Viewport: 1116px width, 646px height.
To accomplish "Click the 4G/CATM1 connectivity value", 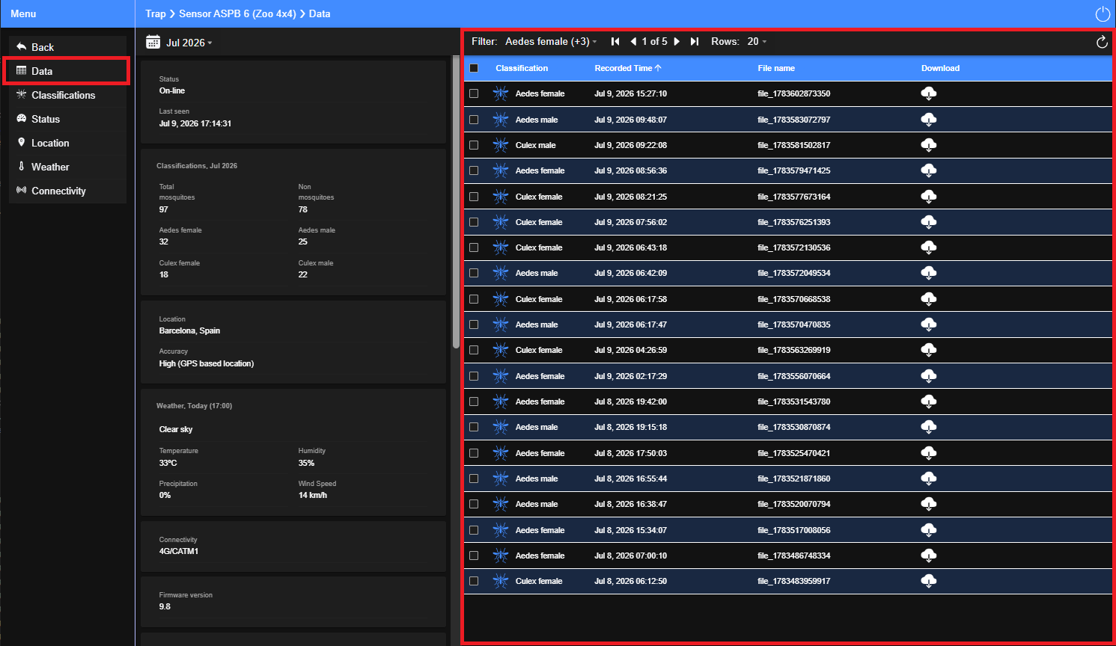I will (x=178, y=551).
